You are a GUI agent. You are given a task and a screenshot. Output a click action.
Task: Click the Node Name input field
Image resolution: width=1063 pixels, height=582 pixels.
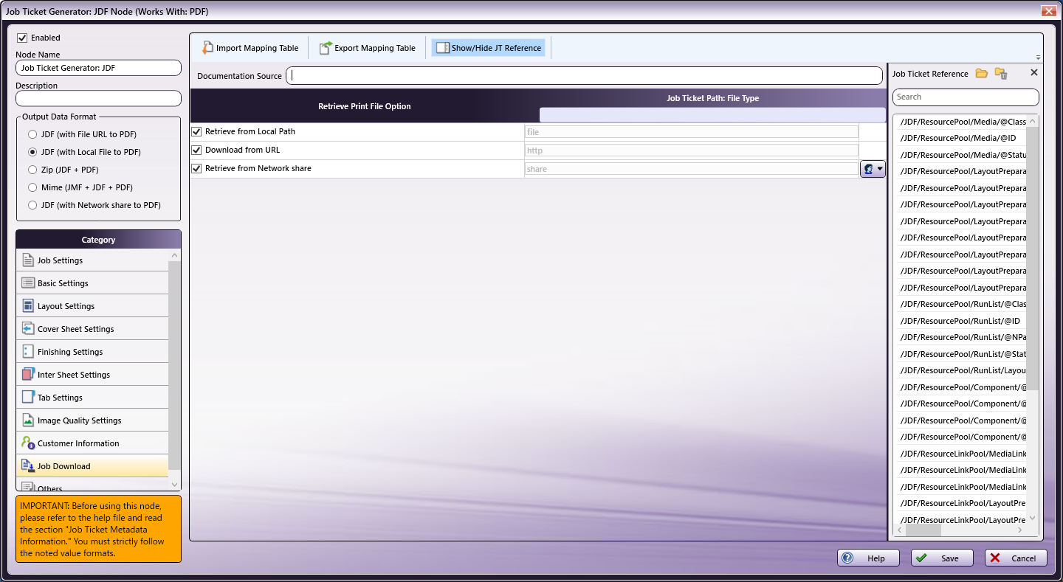tap(98, 68)
